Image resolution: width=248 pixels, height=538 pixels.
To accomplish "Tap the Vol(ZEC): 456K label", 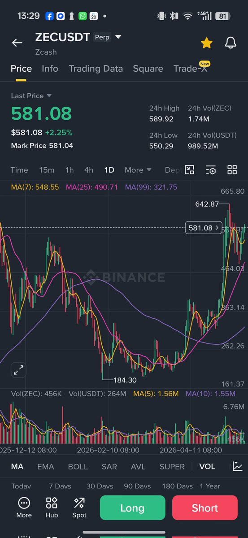I will (x=36, y=394).
